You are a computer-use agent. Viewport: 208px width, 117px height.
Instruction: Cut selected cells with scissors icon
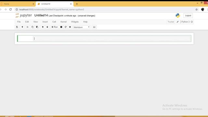(28, 27)
